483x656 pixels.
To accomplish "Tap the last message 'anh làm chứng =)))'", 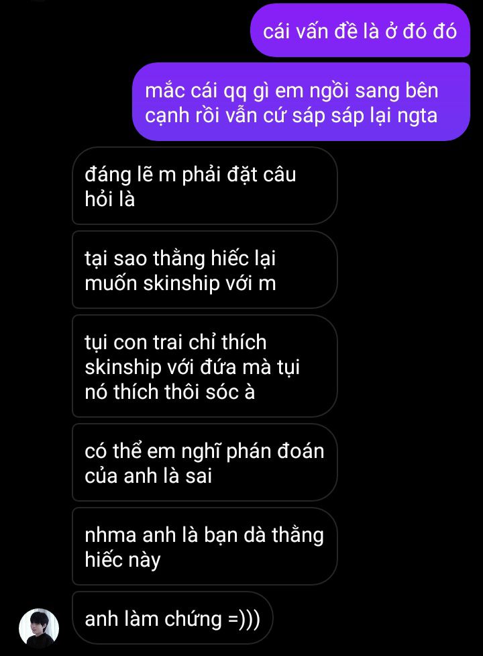I will point(172,618).
